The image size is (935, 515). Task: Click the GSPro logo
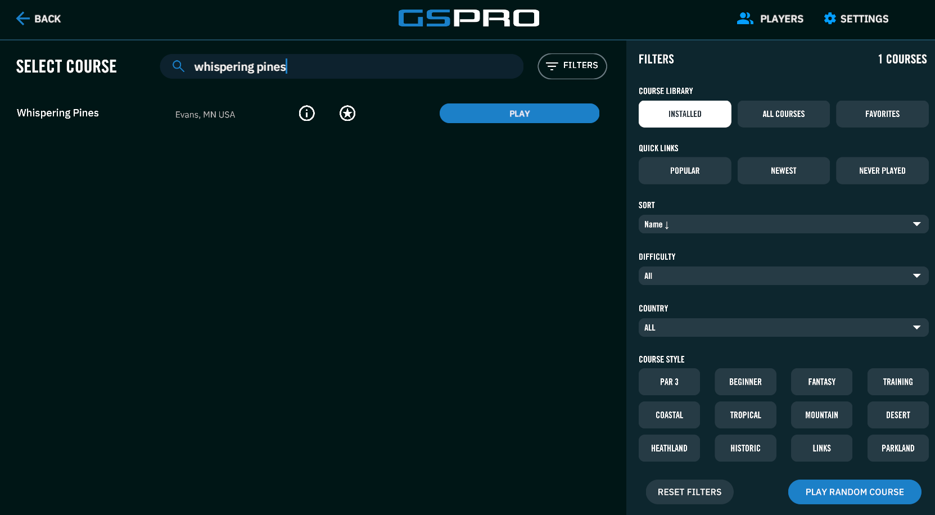468,19
